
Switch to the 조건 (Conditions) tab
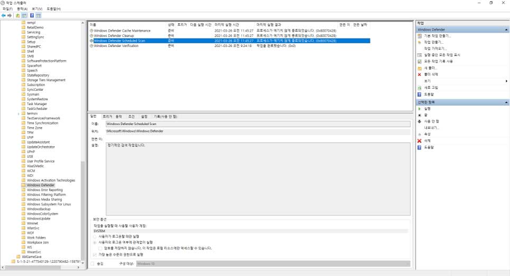click(131, 117)
